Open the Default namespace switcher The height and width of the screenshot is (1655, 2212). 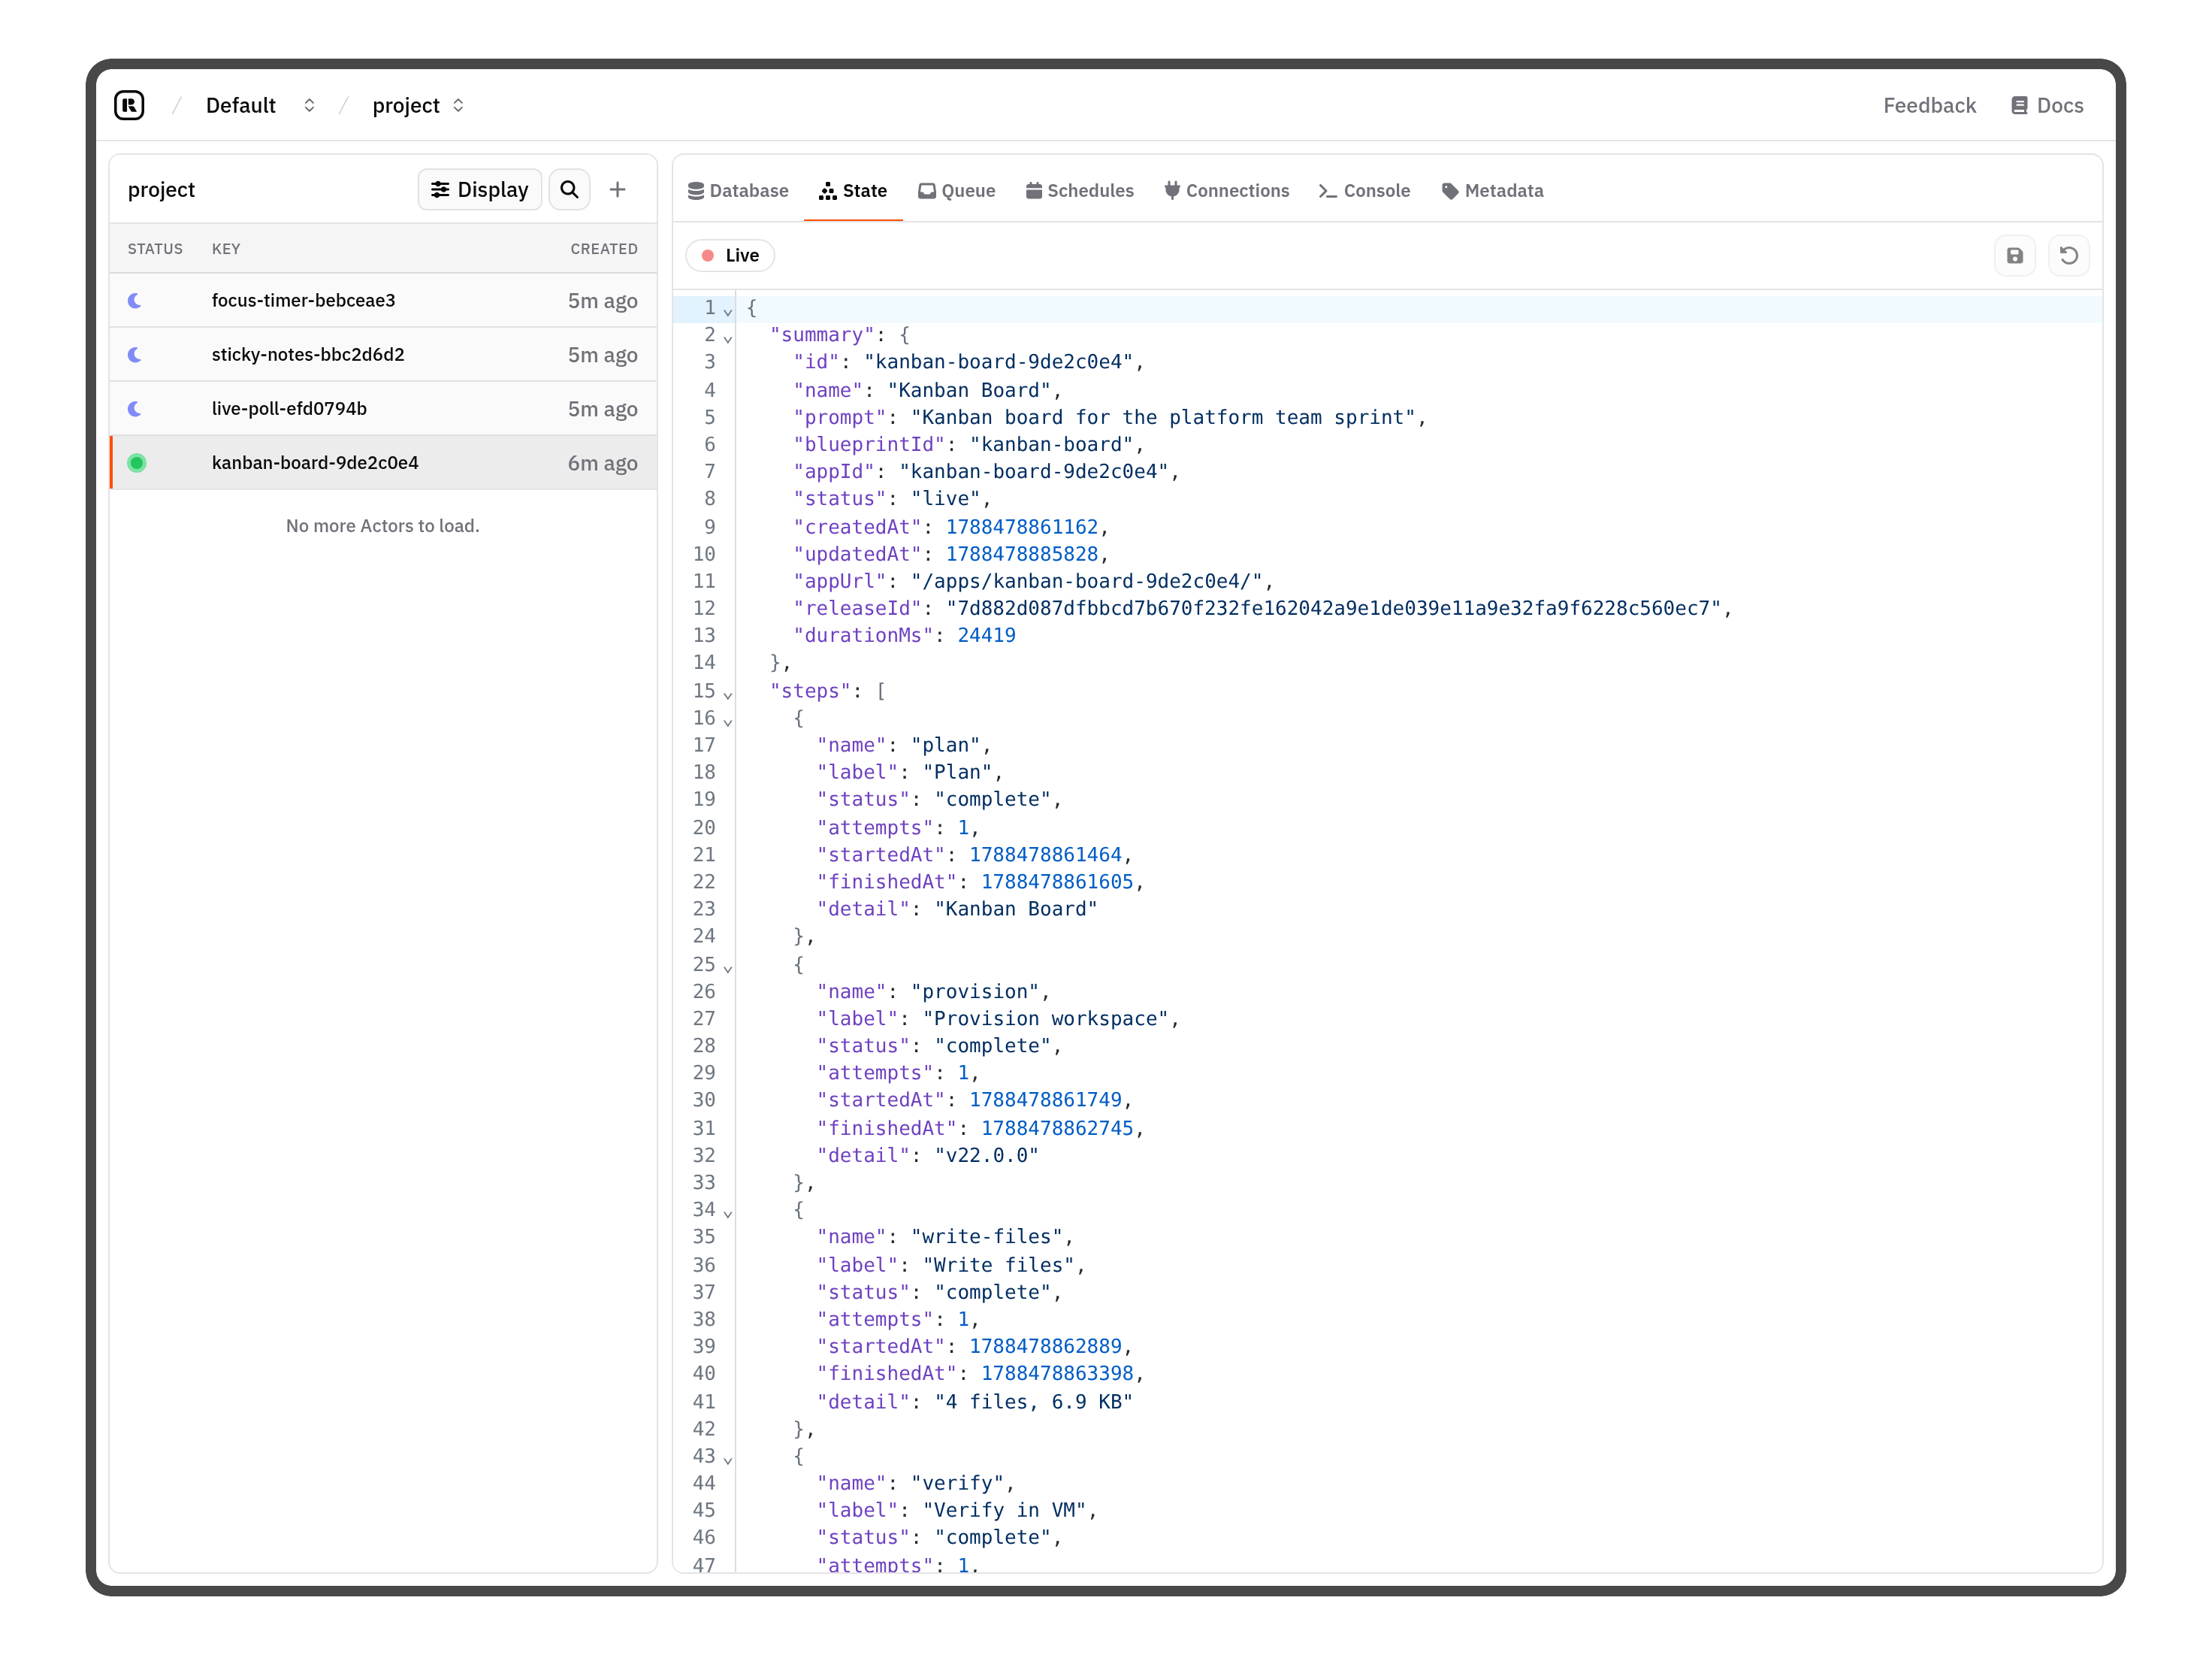pos(260,105)
